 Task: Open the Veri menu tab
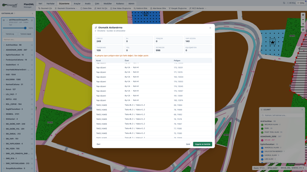click(40, 3)
